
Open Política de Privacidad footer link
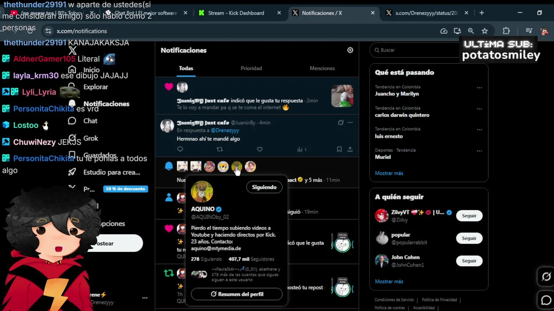pyautogui.click(x=439, y=300)
